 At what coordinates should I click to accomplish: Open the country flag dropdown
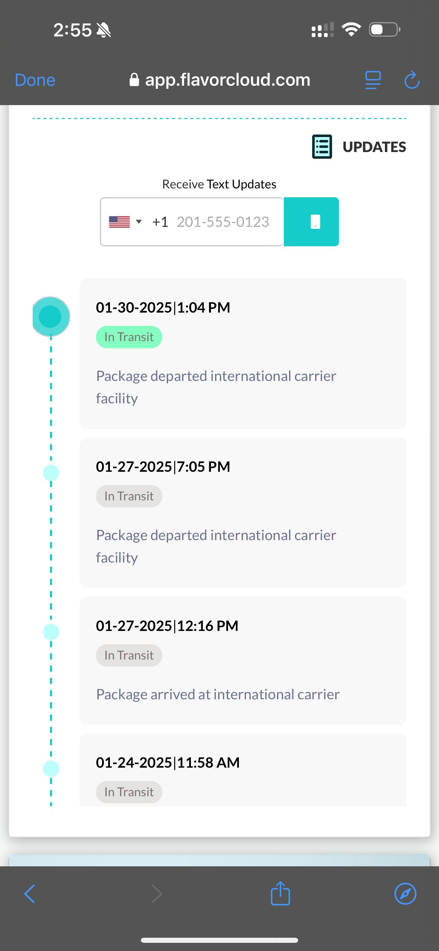[126, 222]
